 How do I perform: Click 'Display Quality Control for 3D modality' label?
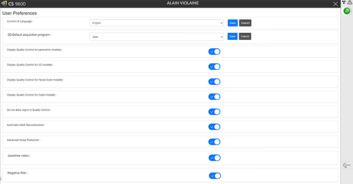point(30,65)
